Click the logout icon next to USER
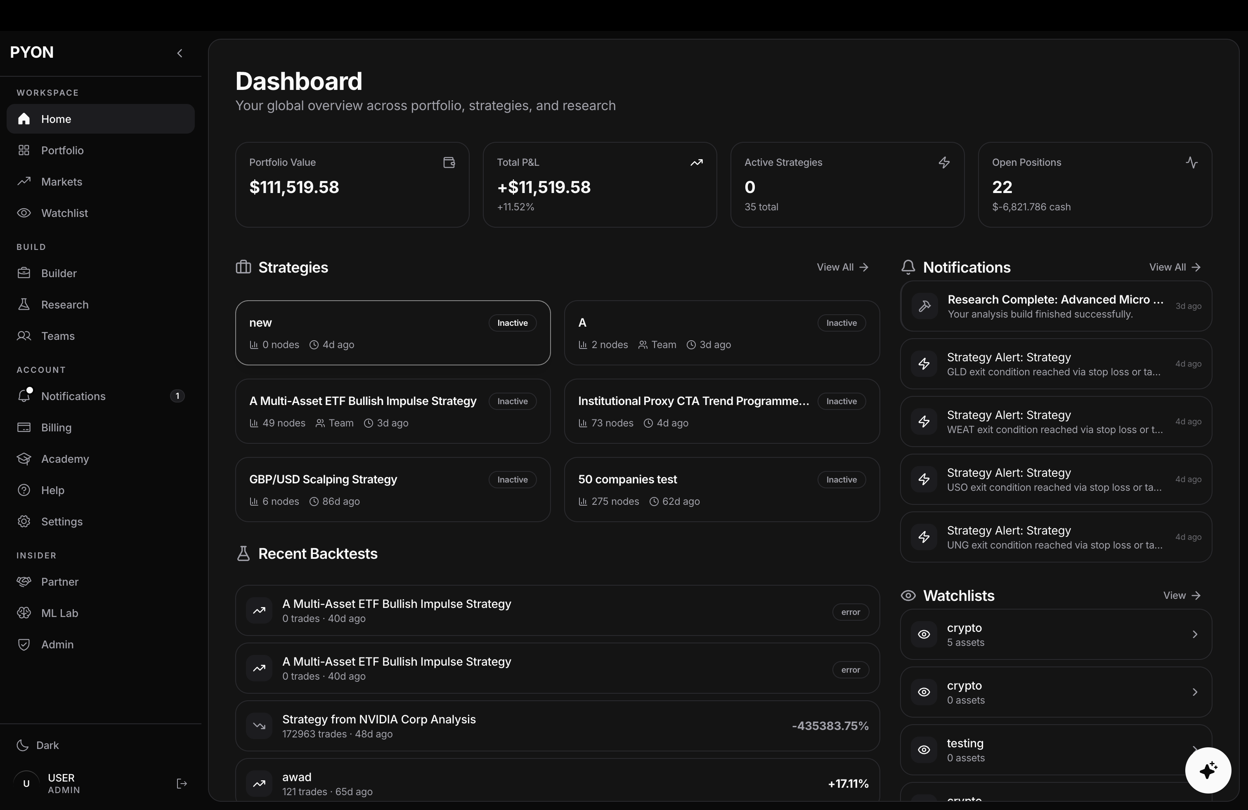The image size is (1248, 810). click(x=182, y=784)
